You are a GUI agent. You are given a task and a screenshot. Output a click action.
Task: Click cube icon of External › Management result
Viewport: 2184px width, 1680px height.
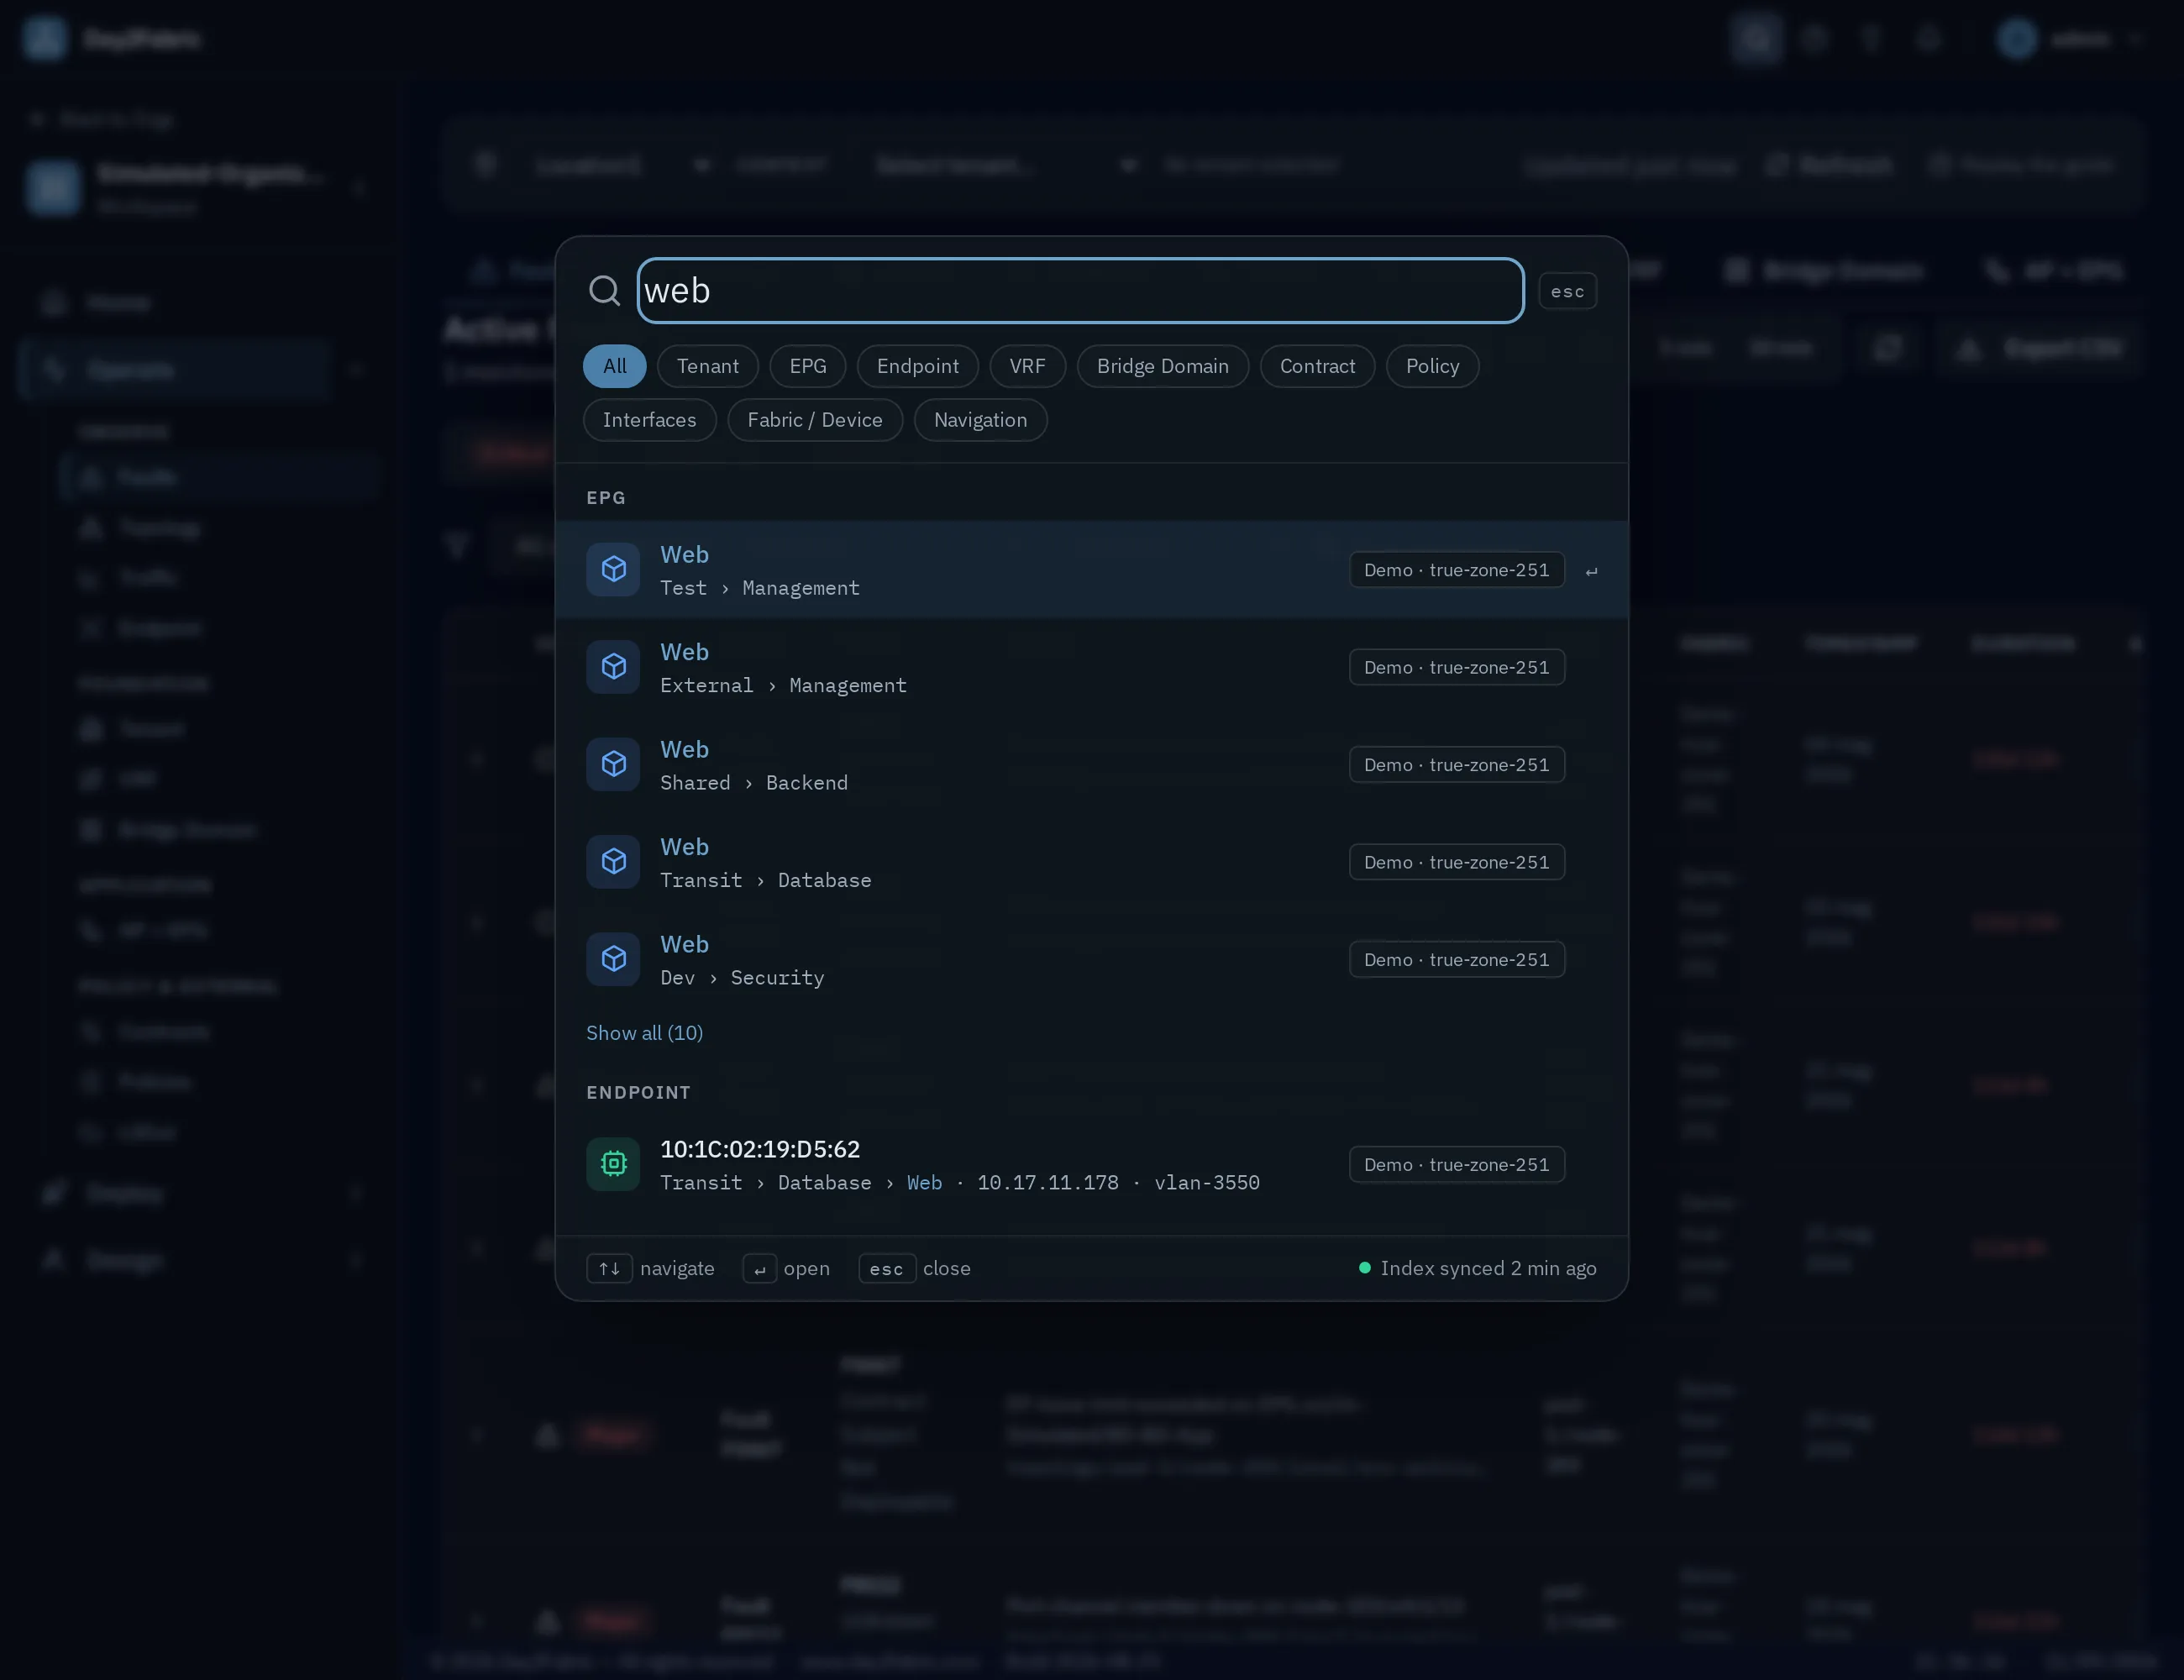tap(613, 667)
